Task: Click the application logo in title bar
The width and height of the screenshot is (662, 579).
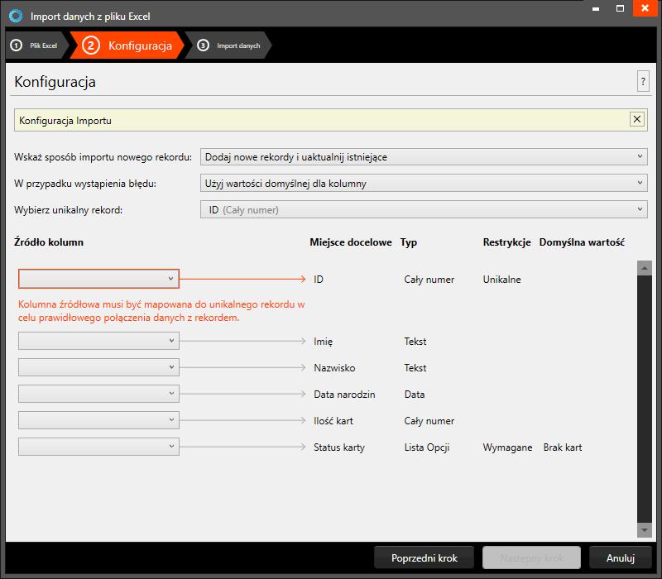Action: click(x=16, y=16)
